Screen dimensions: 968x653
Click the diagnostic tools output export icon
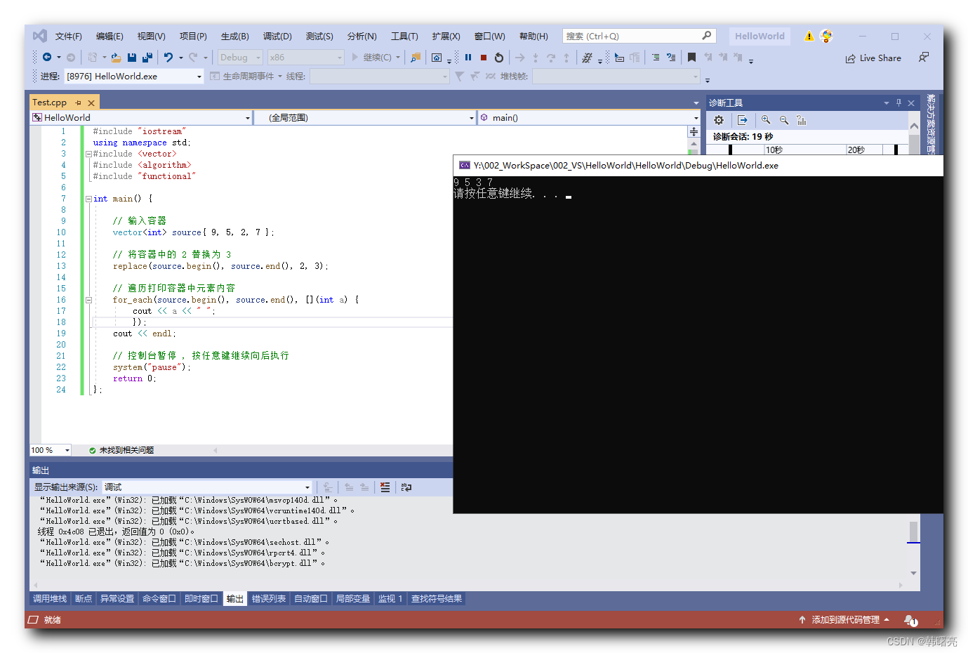743,120
